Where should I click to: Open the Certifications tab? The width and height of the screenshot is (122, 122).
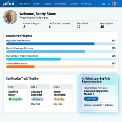pos(60,4)
